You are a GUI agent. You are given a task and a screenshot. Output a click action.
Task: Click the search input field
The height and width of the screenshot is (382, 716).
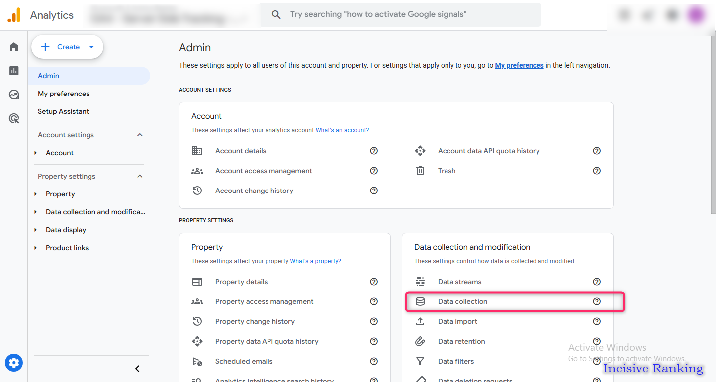pyautogui.click(x=400, y=15)
